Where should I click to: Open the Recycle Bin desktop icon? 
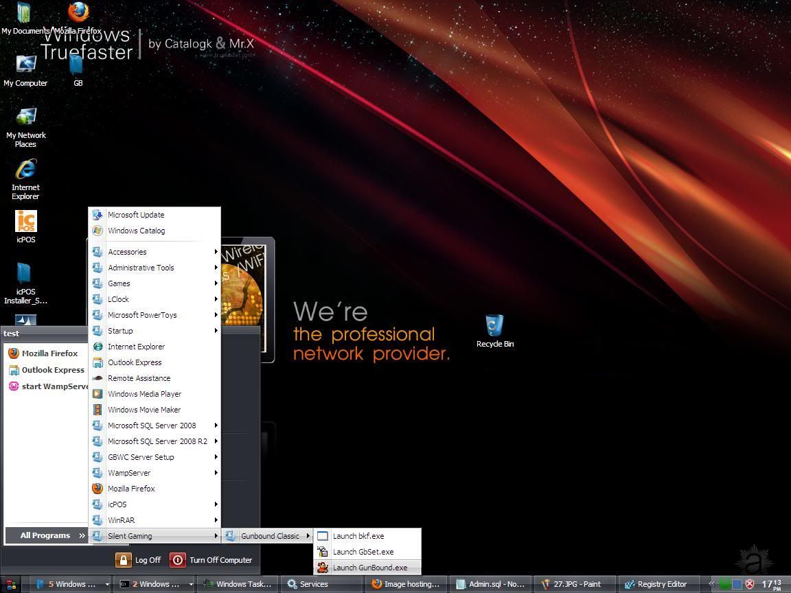click(494, 326)
